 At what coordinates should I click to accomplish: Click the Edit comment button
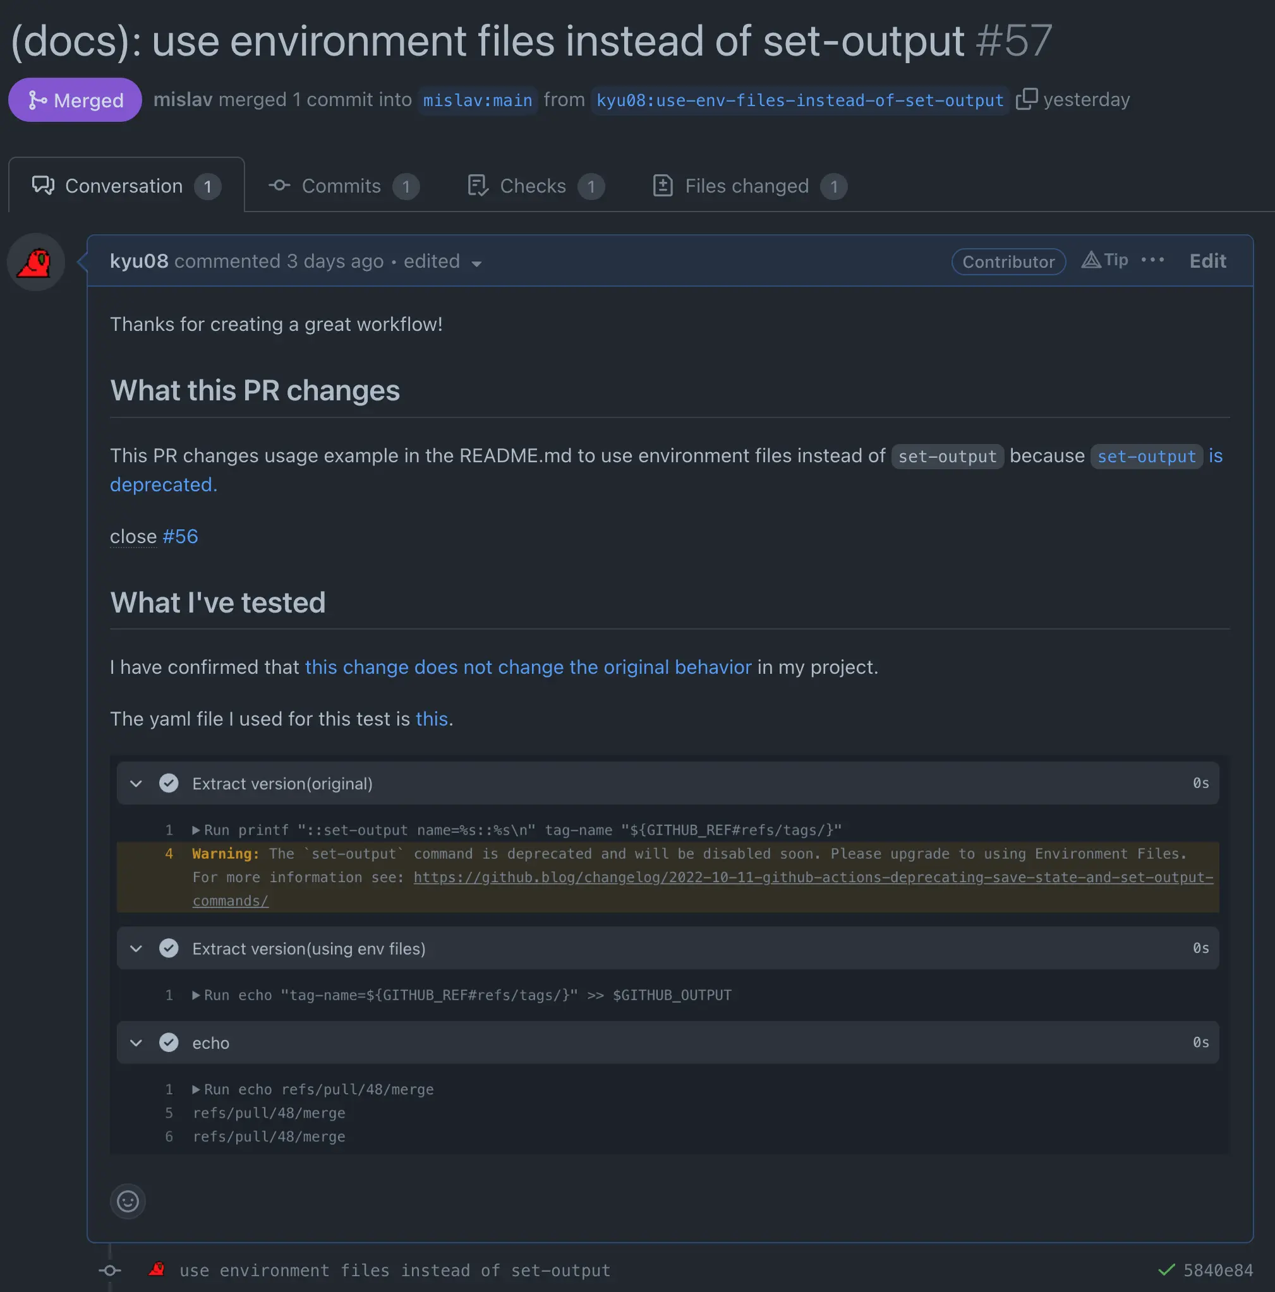tap(1207, 261)
